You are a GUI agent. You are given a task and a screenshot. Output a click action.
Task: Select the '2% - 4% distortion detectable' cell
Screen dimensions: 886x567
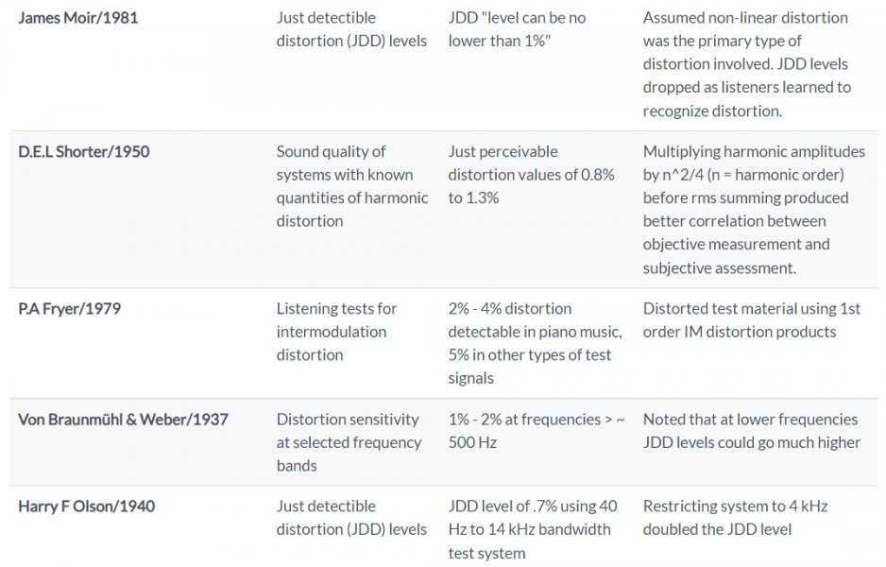[536, 343]
